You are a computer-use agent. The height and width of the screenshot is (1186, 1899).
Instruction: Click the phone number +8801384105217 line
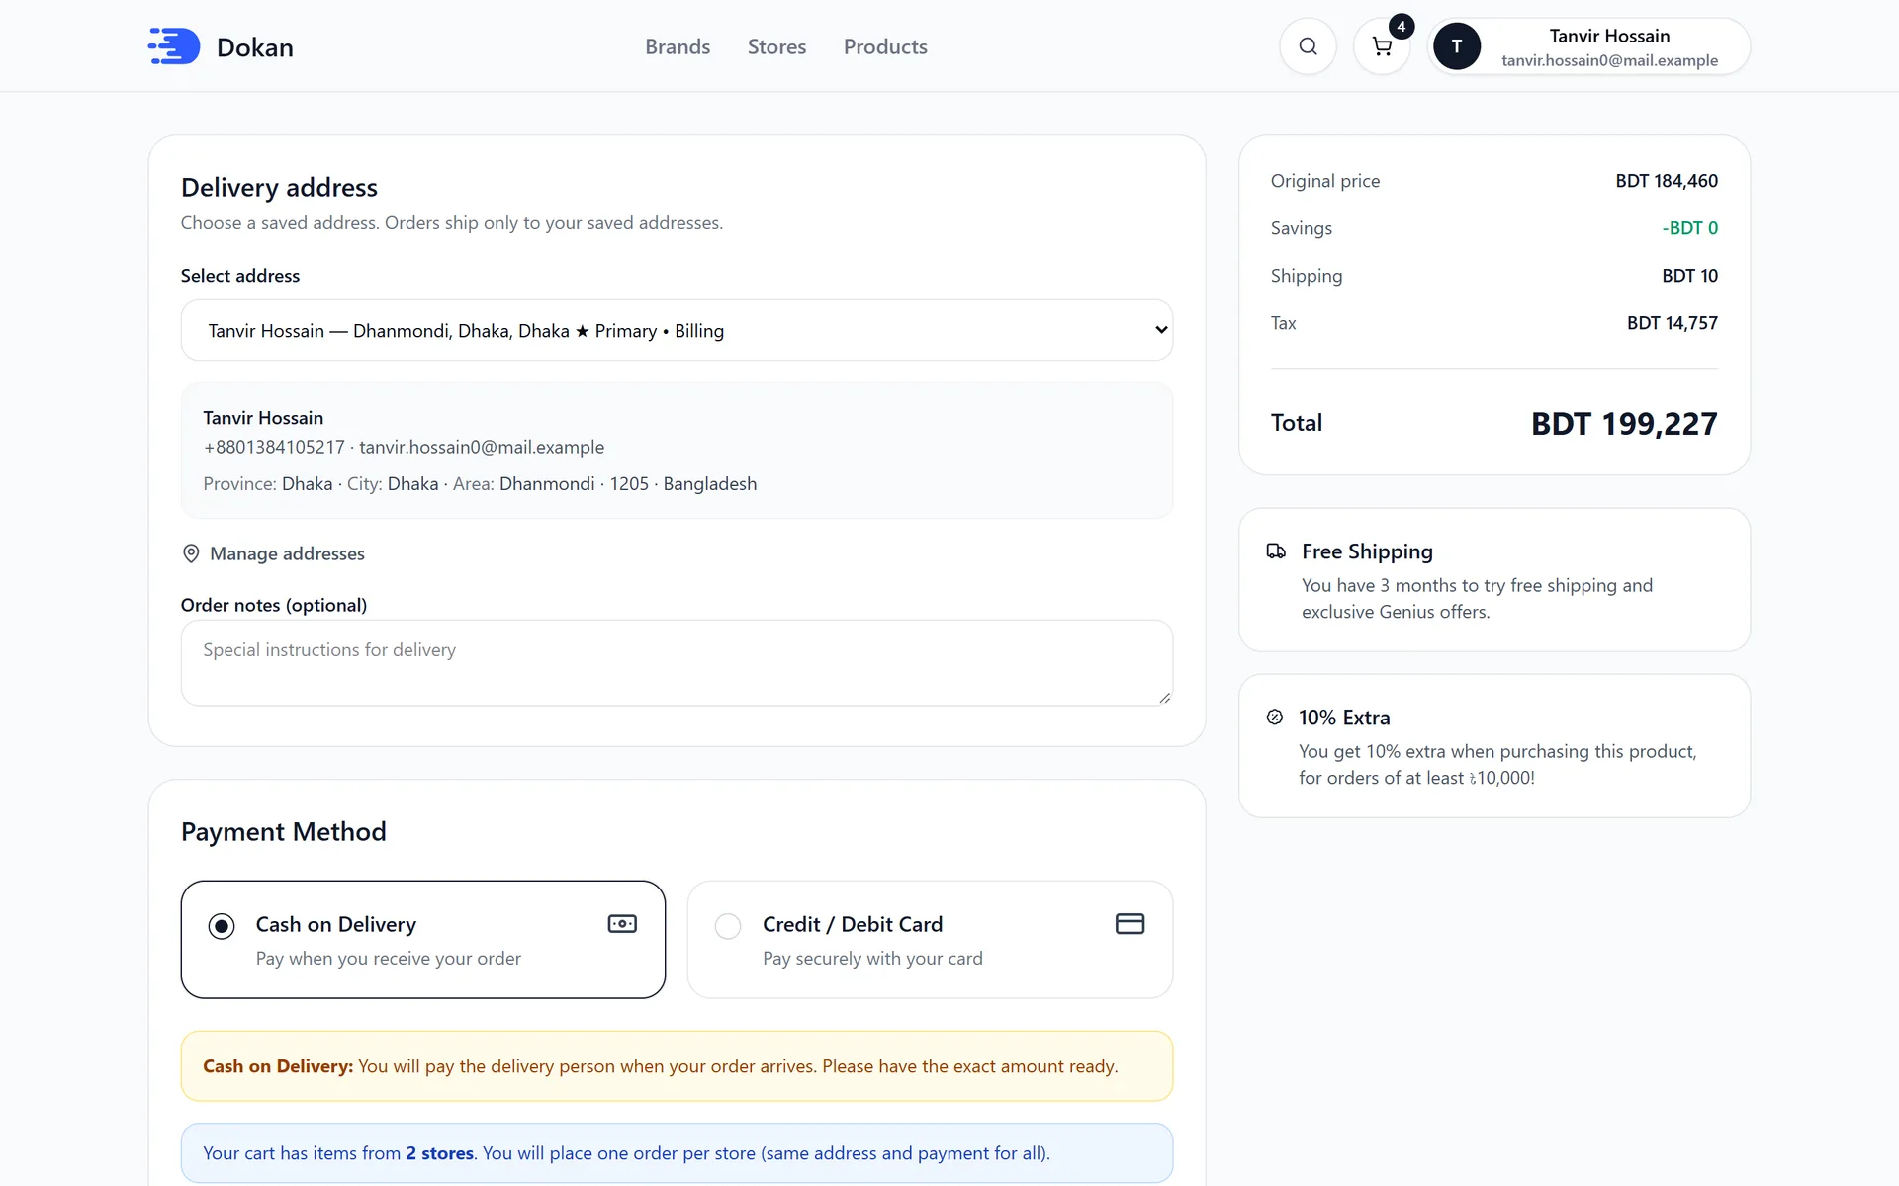tap(404, 447)
